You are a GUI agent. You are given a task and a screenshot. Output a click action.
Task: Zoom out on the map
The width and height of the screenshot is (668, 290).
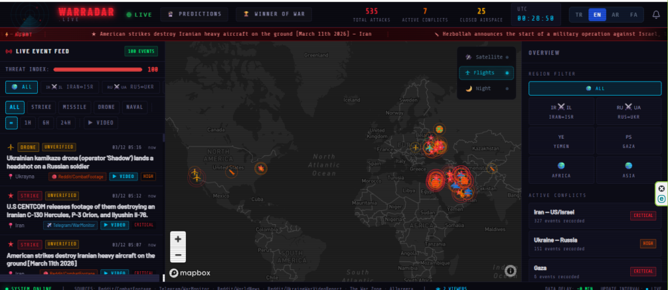[179, 254]
